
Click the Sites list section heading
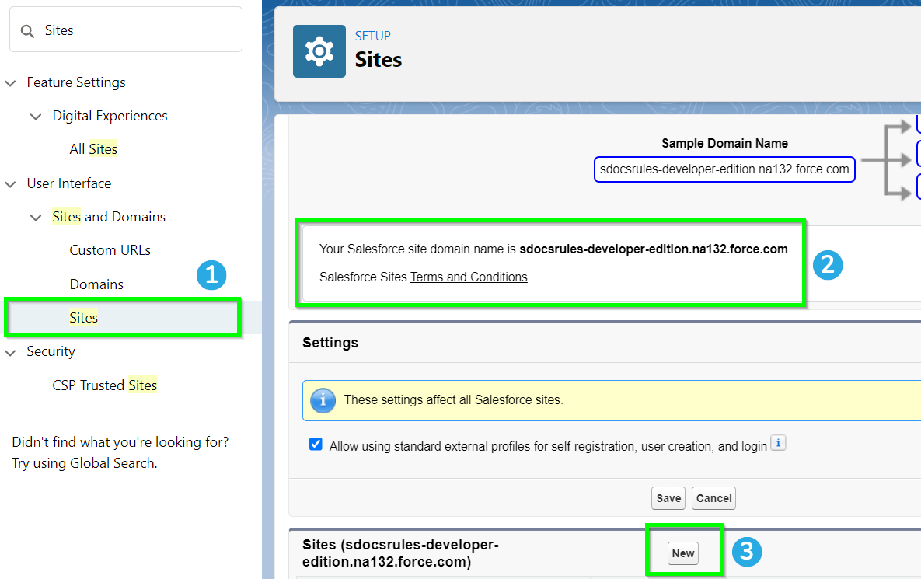coord(400,553)
